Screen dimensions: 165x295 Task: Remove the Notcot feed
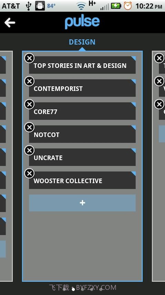click(30, 127)
